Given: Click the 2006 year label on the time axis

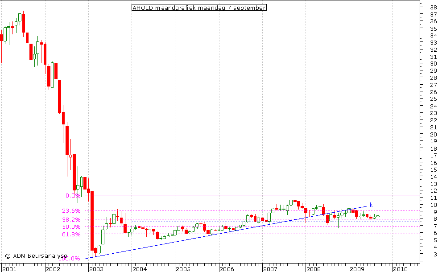Looking at the screenshot, I should [x=227, y=269].
